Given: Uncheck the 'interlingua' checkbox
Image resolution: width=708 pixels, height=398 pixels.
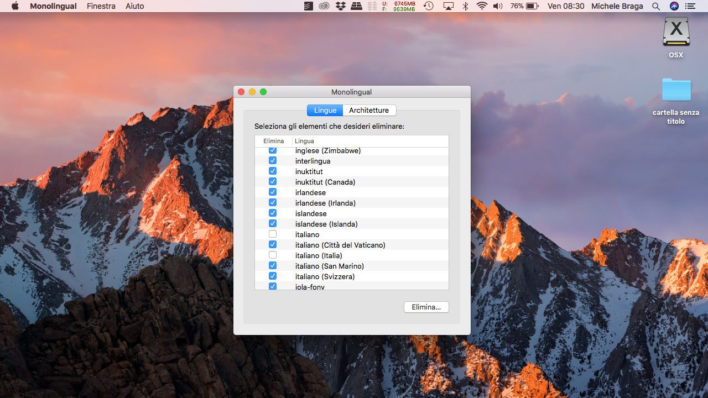Looking at the screenshot, I should pos(273,161).
